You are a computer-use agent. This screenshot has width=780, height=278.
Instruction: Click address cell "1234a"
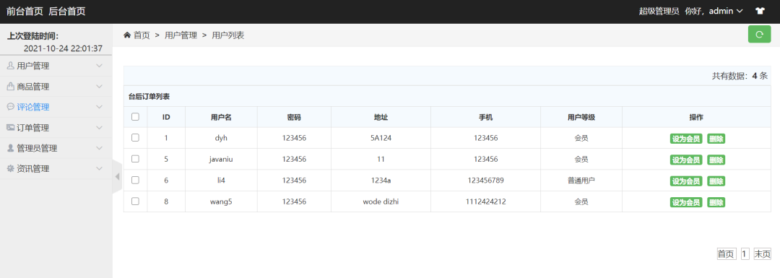pos(381,181)
